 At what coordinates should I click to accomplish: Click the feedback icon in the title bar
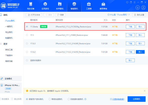[x=131, y=2]
